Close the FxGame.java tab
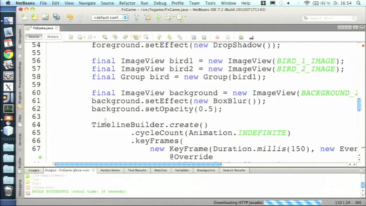The image size is (366, 206). point(57,28)
